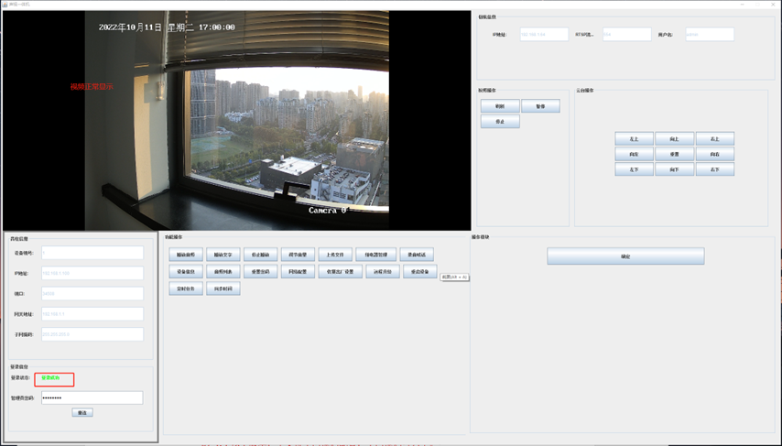Click the 恢复出厂设置 factory reset button
Image resolution: width=782 pixels, height=446 pixels.
(x=340, y=272)
